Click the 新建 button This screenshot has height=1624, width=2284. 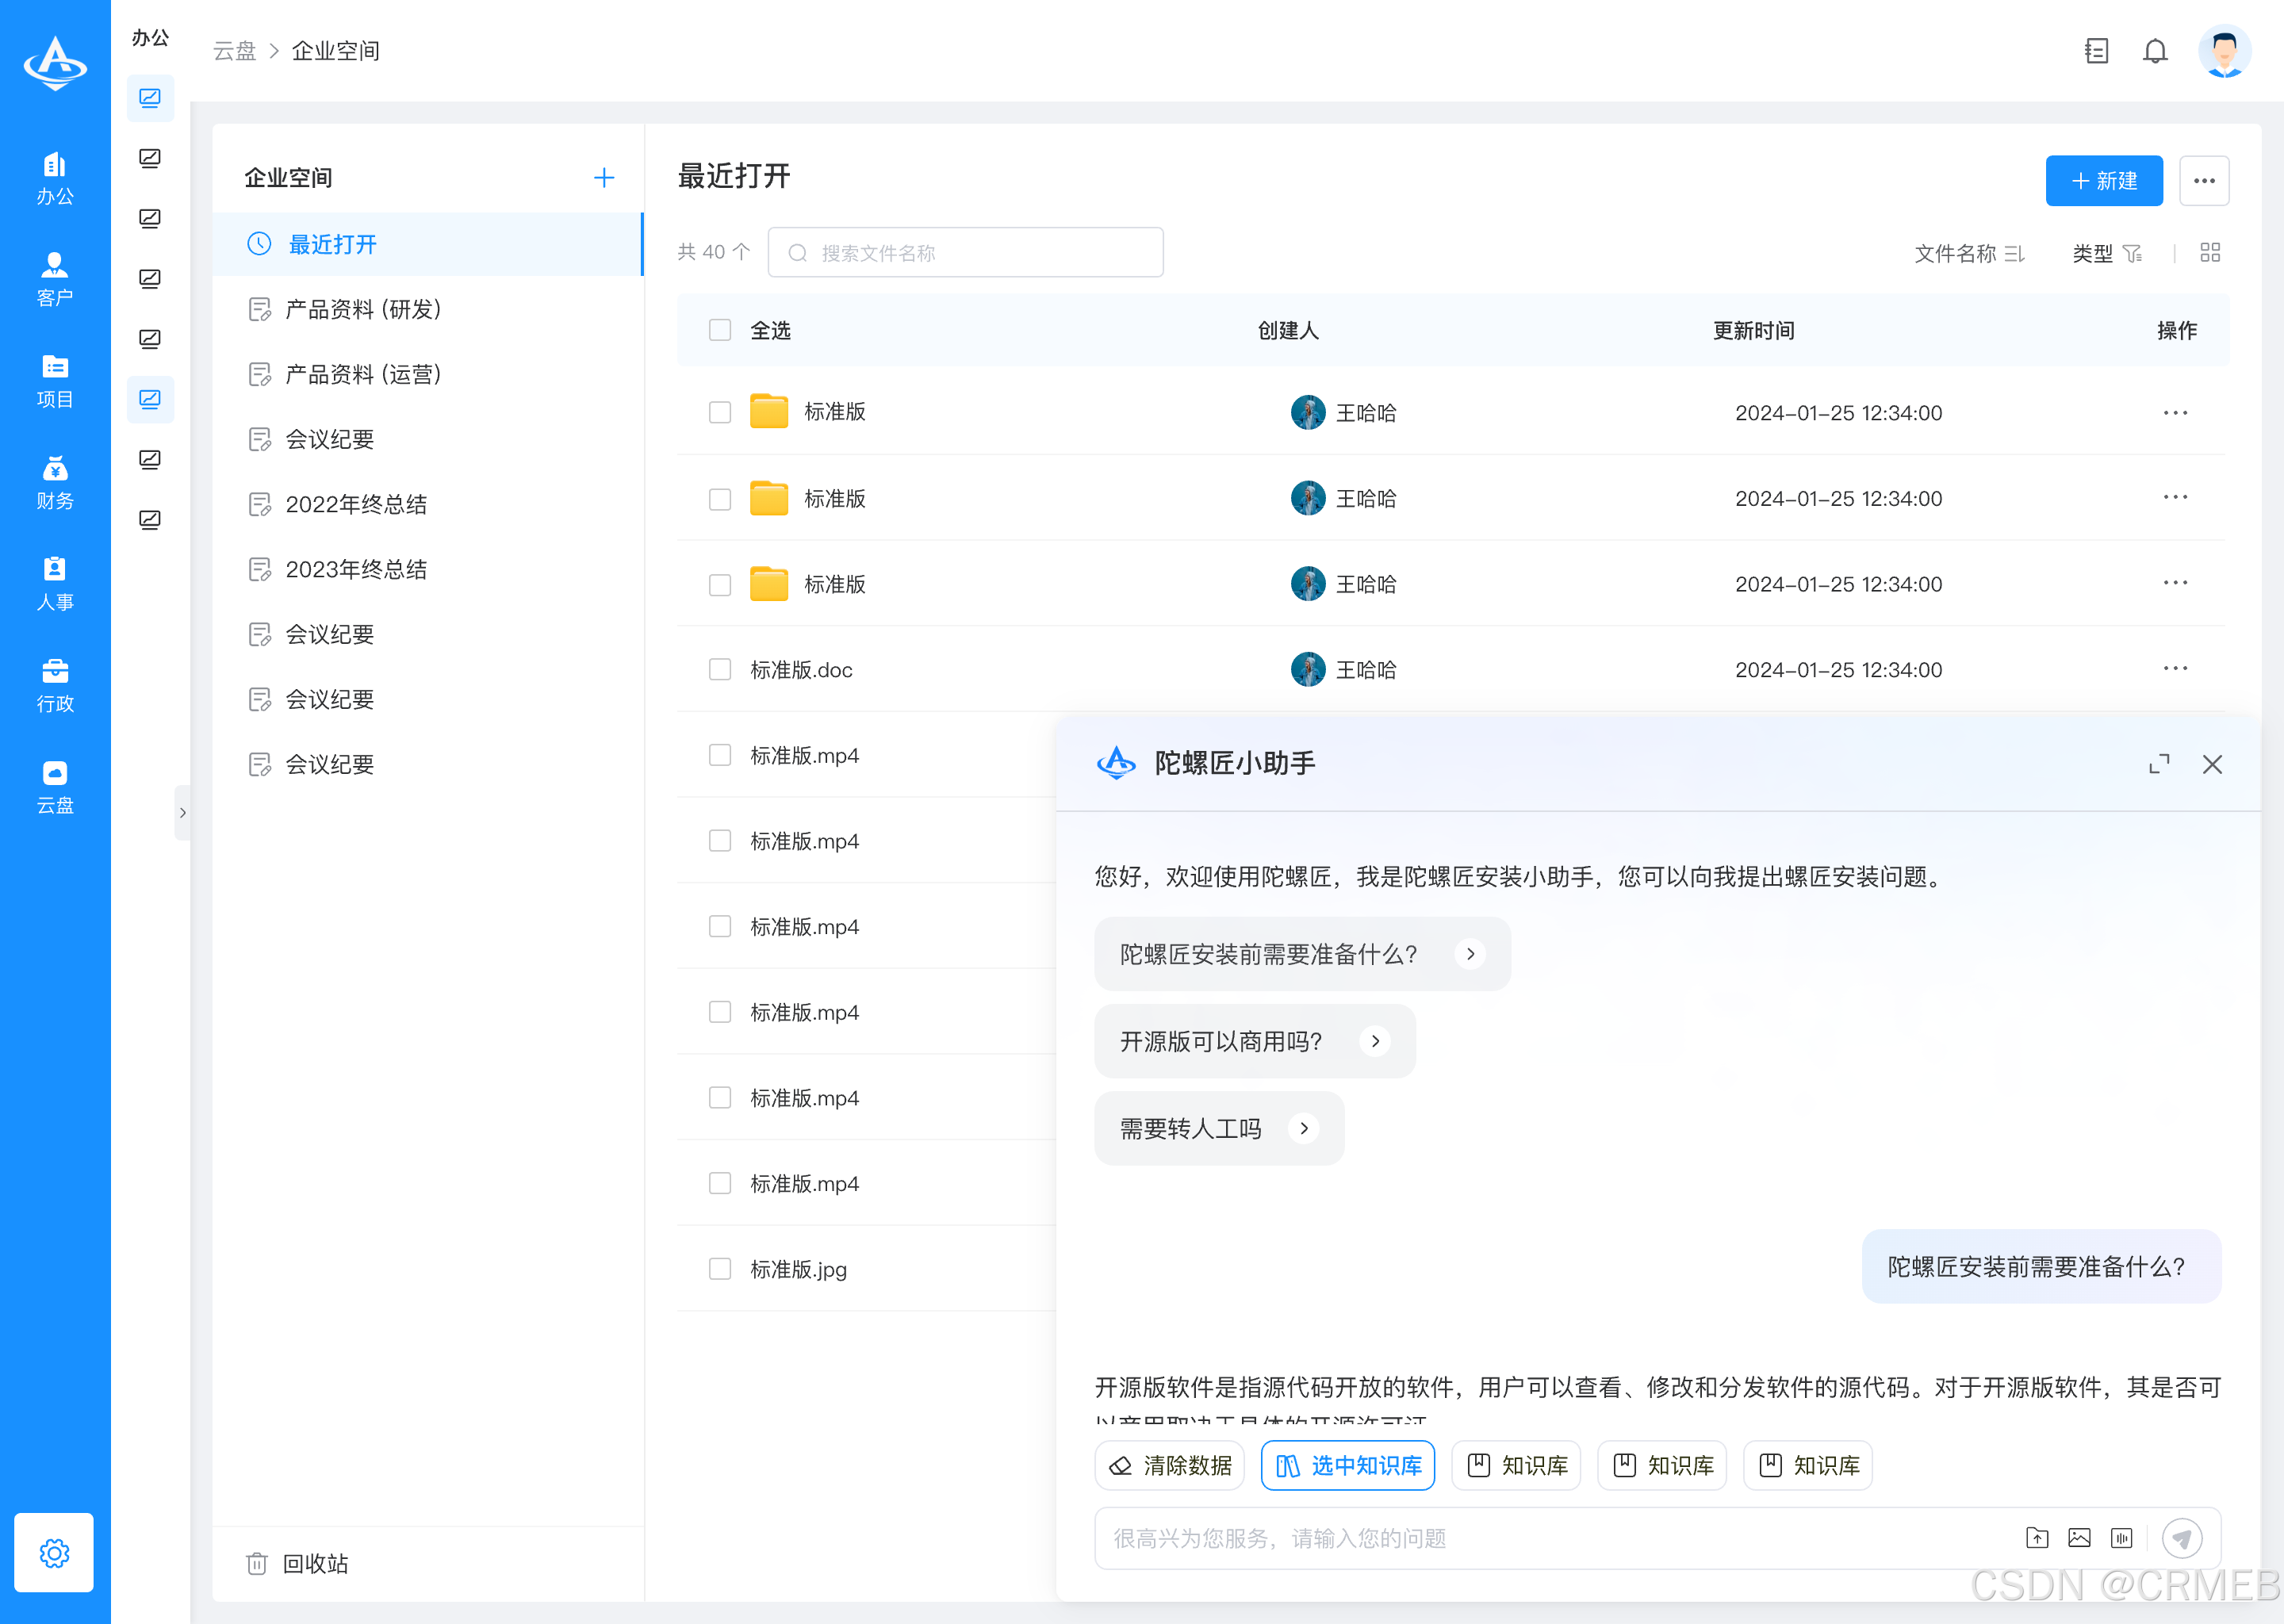(2104, 181)
